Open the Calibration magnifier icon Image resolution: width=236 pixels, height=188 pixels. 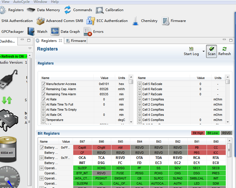[x=100, y=10]
